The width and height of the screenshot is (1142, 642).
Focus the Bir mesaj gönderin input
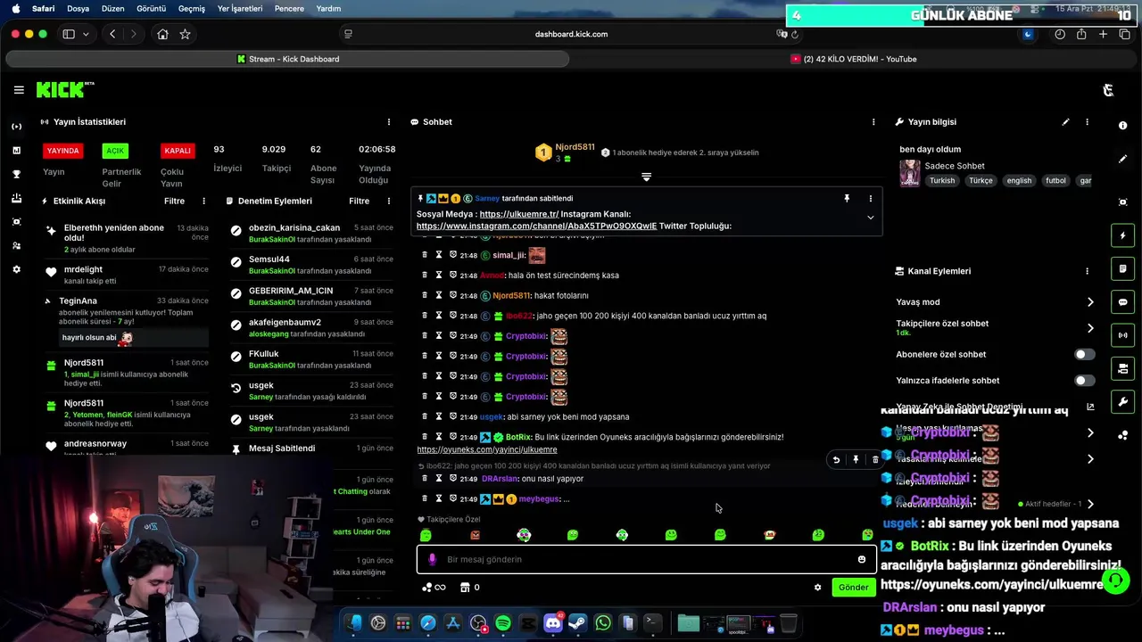(x=647, y=560)
